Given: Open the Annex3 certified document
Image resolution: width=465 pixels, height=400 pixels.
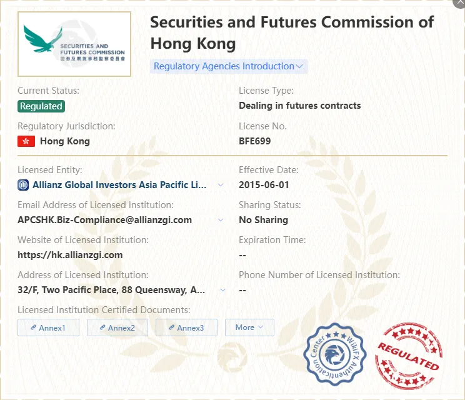Looking at the screenshot, I should (186, 327).
